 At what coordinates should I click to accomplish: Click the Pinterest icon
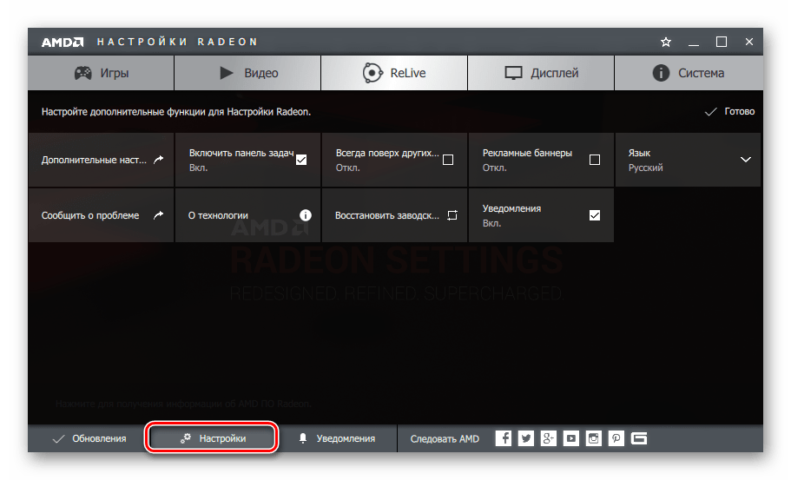point(616,438)
